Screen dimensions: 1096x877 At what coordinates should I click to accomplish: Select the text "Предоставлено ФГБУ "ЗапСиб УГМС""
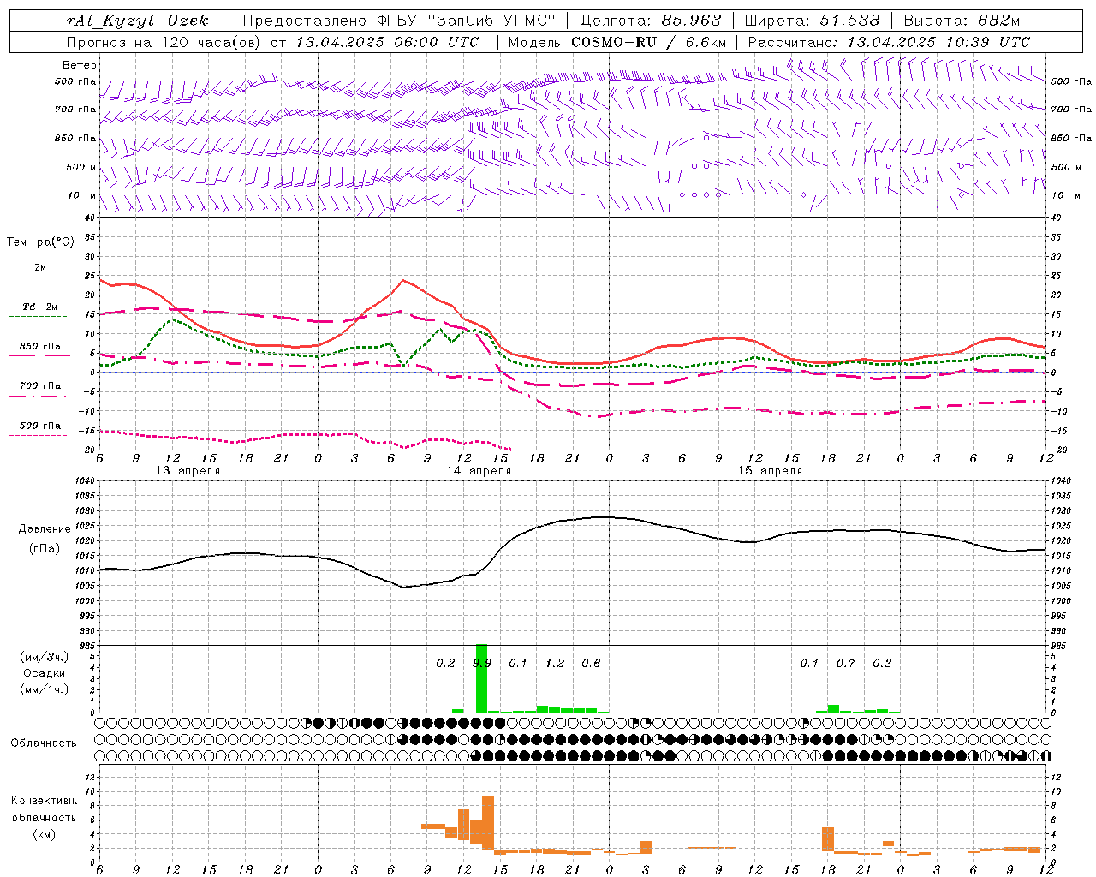(400, 21)
